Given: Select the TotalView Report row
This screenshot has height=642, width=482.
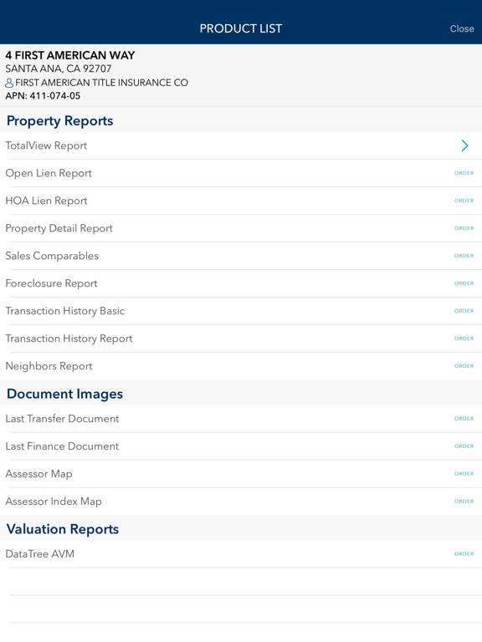Looking at the screenshot, I should [x=241, y=145].
